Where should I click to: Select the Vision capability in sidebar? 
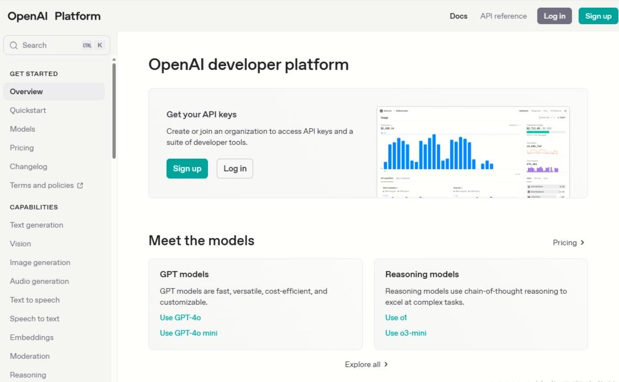pyautogui.click(x=20, y=244)
